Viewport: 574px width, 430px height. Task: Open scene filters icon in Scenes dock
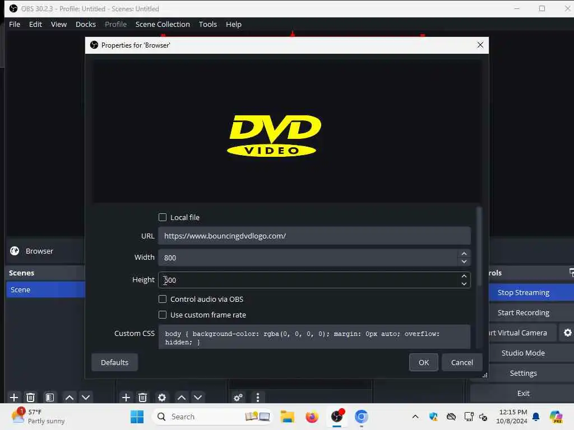point(50,398)
